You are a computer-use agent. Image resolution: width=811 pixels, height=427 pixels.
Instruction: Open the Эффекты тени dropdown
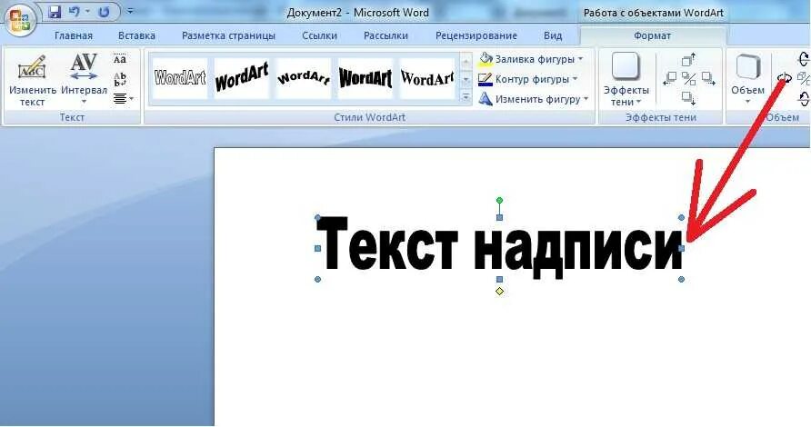point(626,80)
